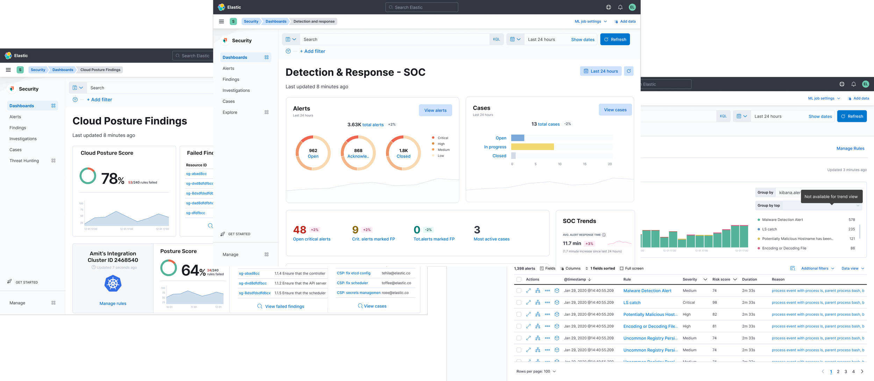Image resolution: width=874 pixels, height=381 pixels.
Task: Open the hamburger menu in Detection dashboard
Action: click(x=221, y=21)
